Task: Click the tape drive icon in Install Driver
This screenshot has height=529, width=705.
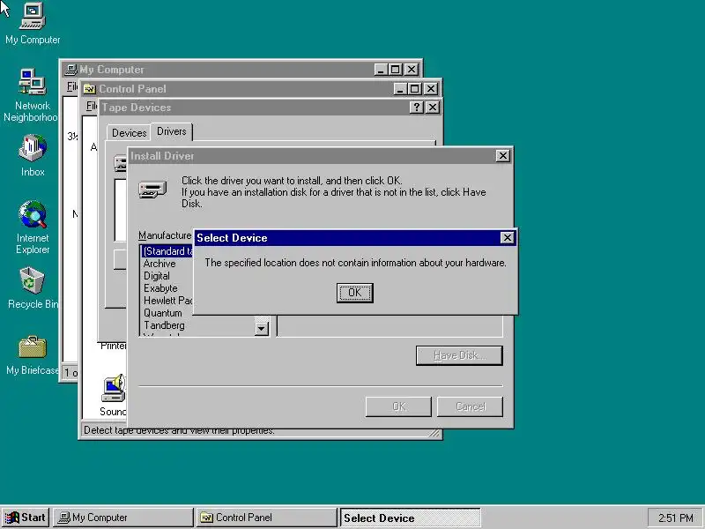Action: [152, 190]
